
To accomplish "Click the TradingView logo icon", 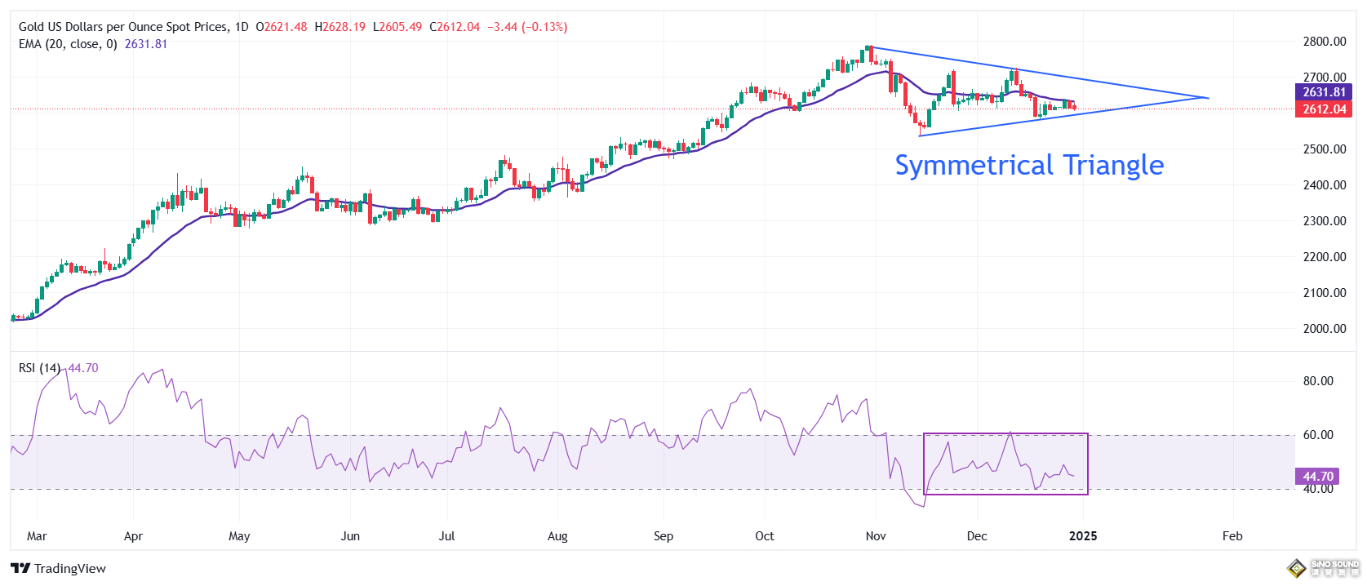I will pyautogui.click(x=20, y=569).
